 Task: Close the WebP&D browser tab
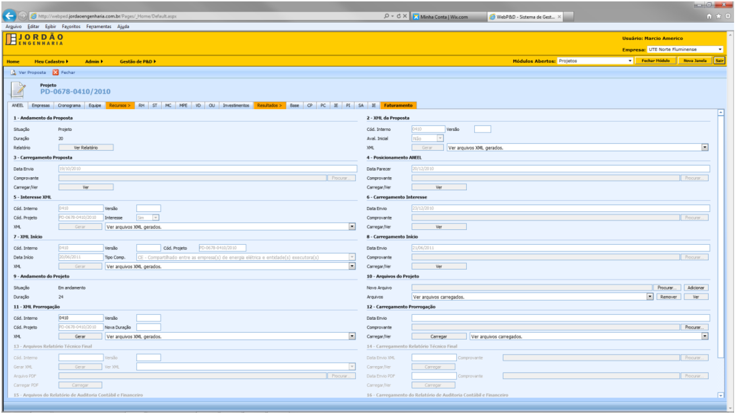559,17
